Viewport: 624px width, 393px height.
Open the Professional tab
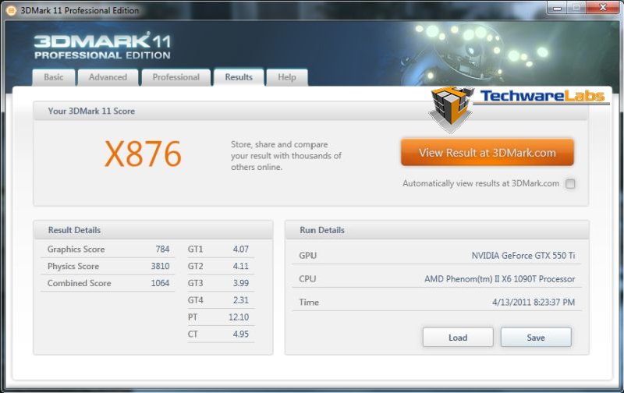point(176,77)
